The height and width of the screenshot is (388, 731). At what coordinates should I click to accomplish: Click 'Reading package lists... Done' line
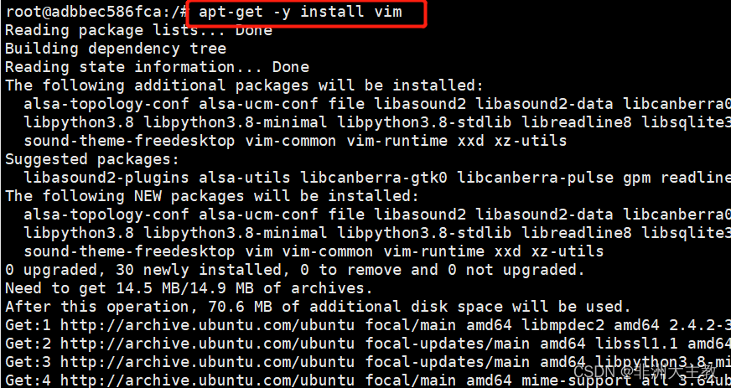[139, 30]
